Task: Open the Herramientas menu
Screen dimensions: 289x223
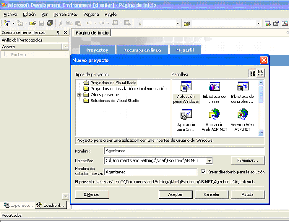Action: pyautogui.click(x=66, y=14)
